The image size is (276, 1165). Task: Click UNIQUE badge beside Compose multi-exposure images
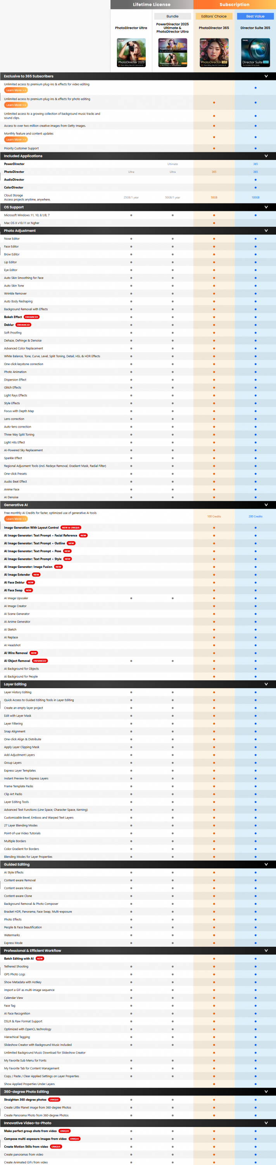[x=74, y=1139]
